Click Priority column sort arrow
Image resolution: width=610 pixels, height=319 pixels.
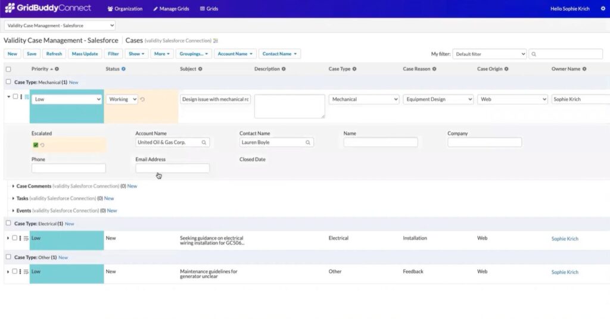(51, 69)
